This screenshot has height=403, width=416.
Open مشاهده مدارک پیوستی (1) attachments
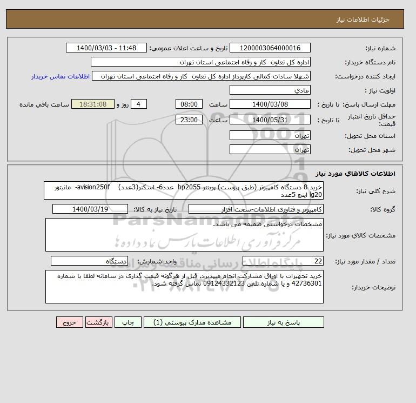coord(192,322)
